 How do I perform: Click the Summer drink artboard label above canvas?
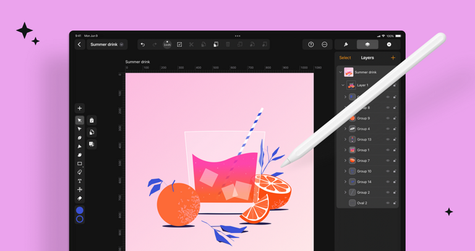[137, 62]
